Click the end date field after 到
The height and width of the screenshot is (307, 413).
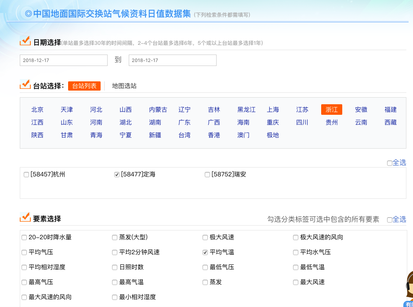[172, 60]
